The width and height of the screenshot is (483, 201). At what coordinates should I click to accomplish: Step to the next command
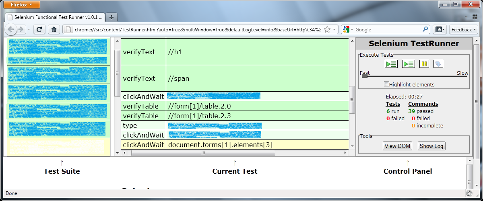(438, 64)
